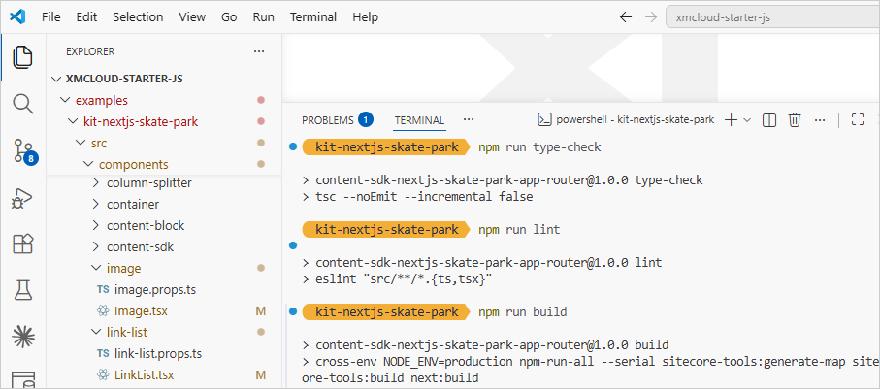Open the Search view in activity bar
The image size is (880, 389).
pos(23,105)
